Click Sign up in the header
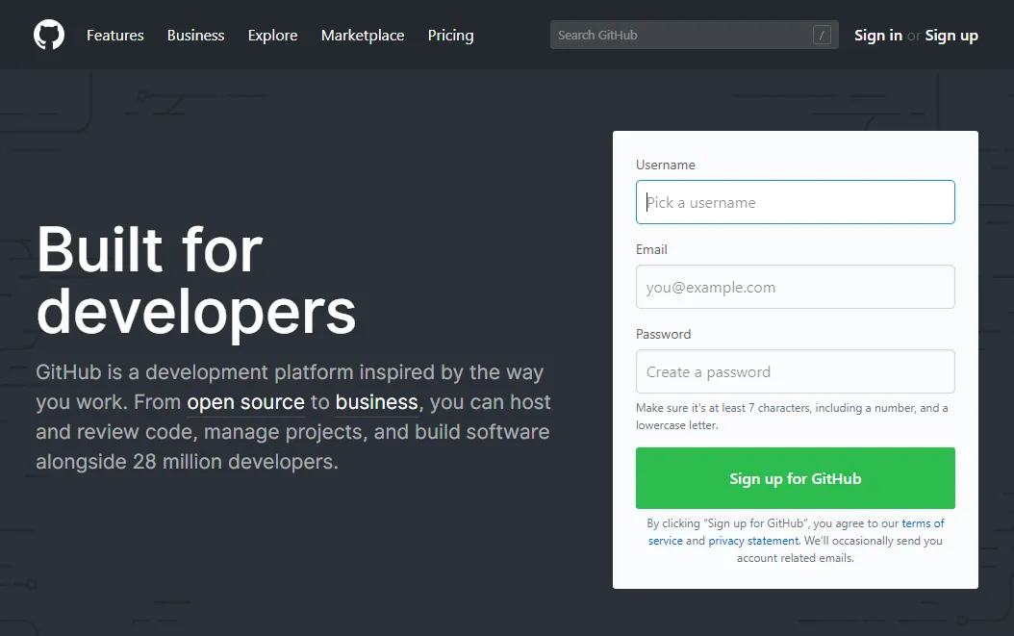The width and height of the screenshot is (1014, 636). (951, 36)
